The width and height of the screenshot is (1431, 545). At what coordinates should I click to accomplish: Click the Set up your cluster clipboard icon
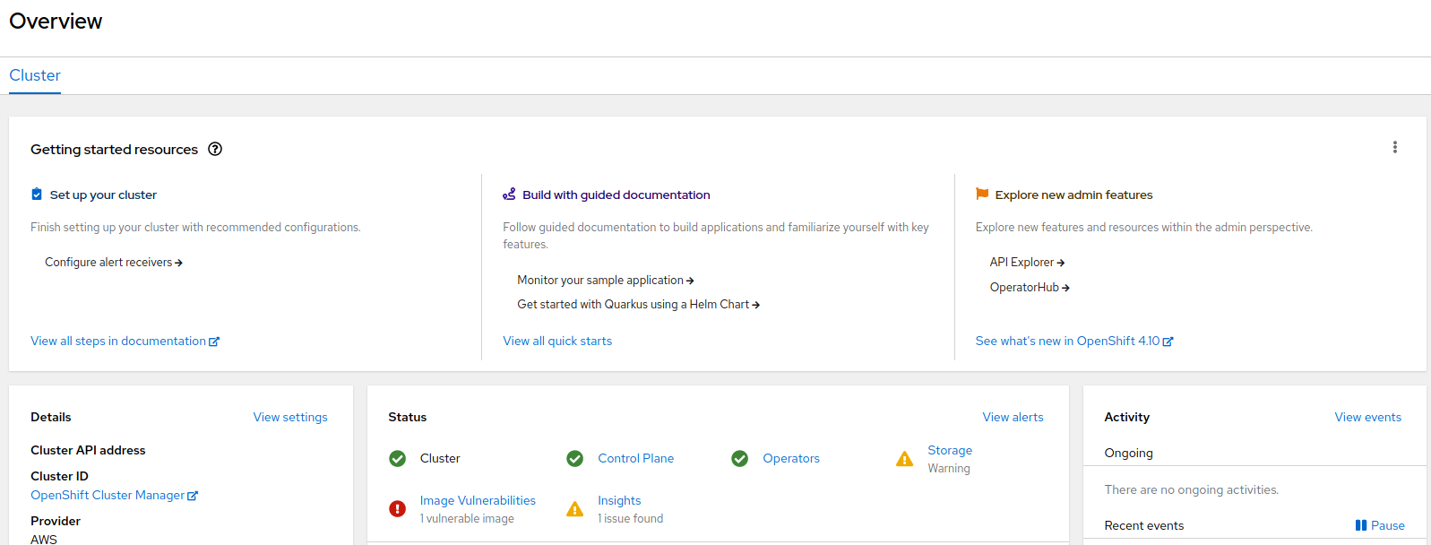click(x=37, y=195)
